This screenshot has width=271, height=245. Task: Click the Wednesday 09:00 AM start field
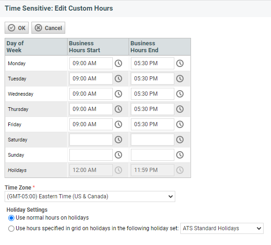(x=91, y=94)
